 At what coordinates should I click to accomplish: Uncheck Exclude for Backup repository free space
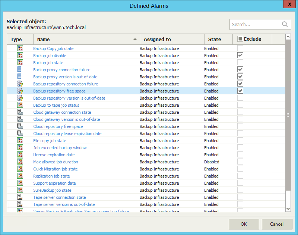click(240, 91)
